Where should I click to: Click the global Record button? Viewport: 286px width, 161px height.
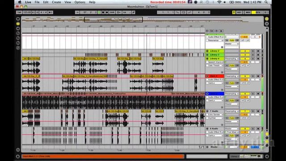tap(107, 13)
